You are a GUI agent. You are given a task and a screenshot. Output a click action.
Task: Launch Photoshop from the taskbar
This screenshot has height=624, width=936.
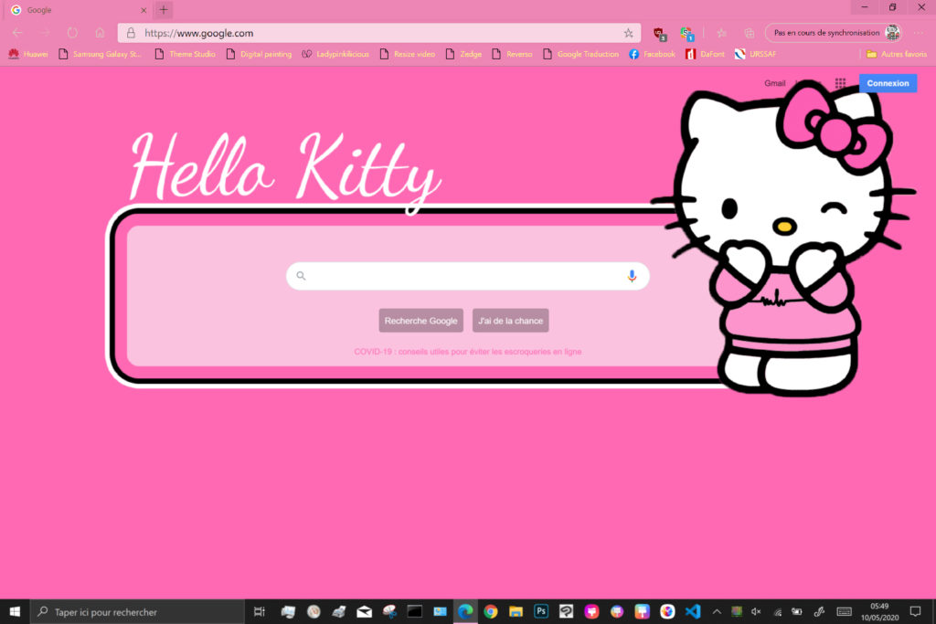pyautogui.click(x=541, y=611)
